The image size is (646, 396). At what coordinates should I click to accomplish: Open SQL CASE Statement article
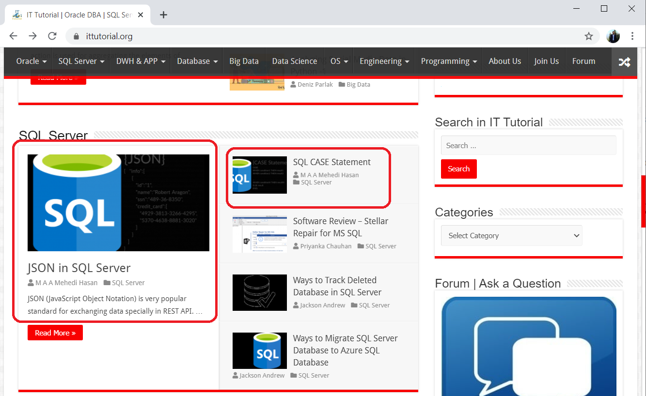click(x=332, y=162)
